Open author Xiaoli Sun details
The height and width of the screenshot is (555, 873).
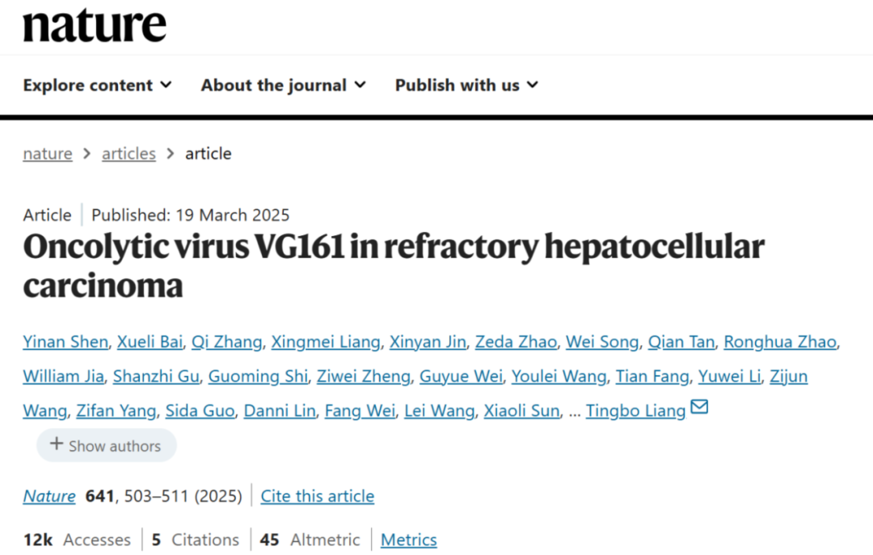tap(521, 411)
